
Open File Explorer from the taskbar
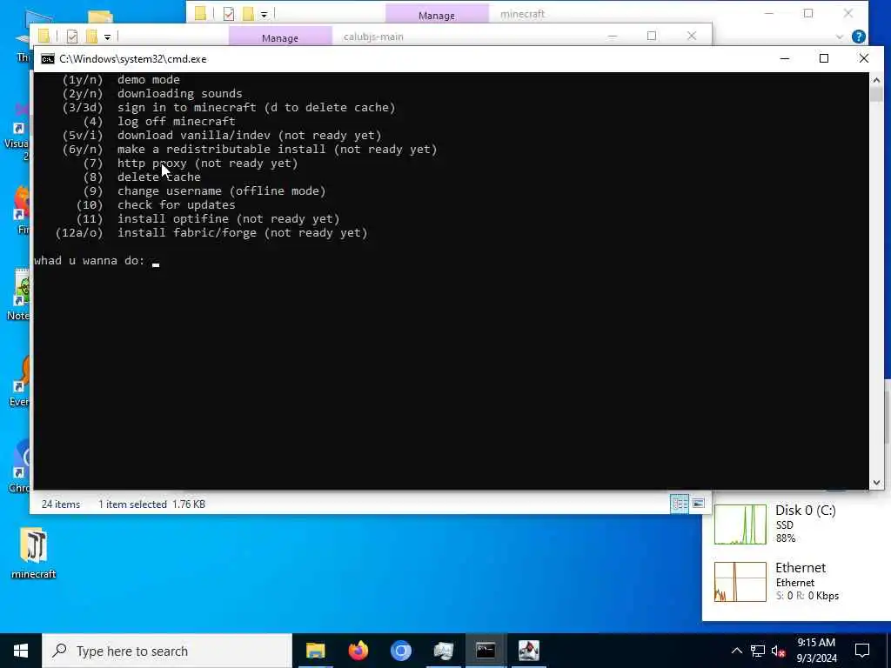[x=315, y=651]
